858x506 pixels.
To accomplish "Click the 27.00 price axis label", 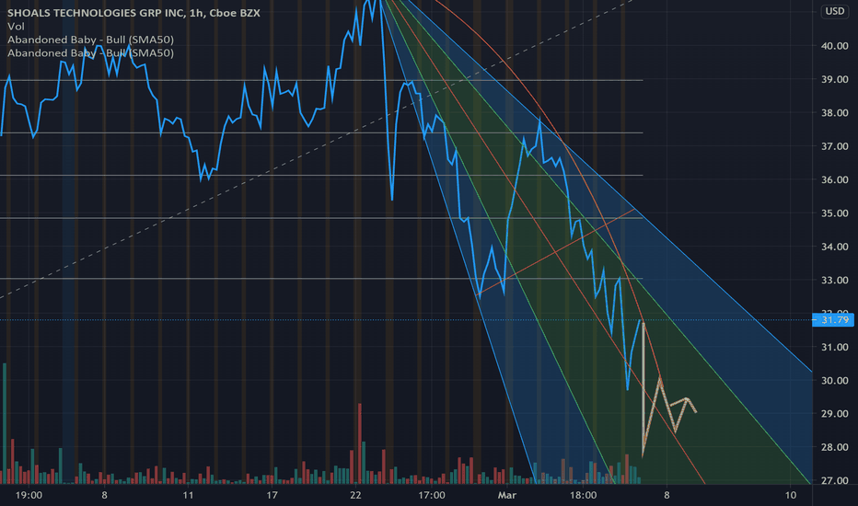I will point(834,481).
